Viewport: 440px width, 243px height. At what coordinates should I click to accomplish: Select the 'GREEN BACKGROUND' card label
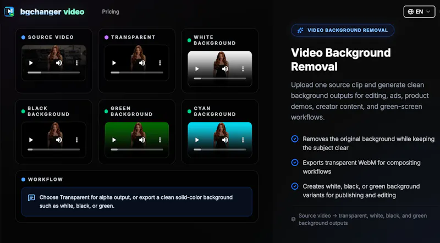[131, 111]
